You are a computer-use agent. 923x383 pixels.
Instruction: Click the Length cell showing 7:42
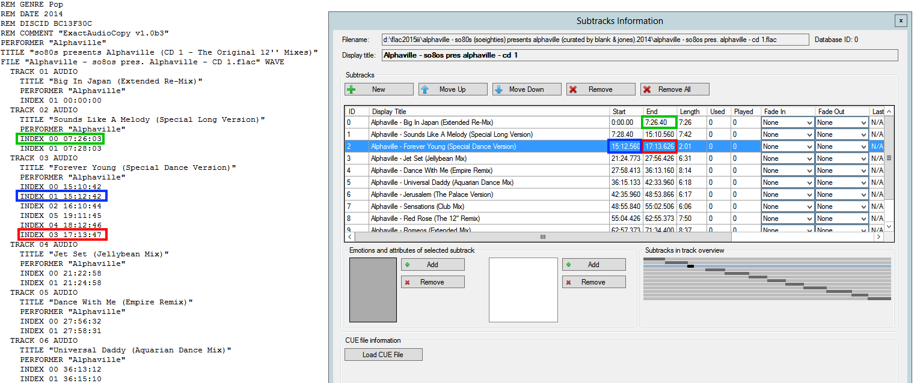point(691,134)
